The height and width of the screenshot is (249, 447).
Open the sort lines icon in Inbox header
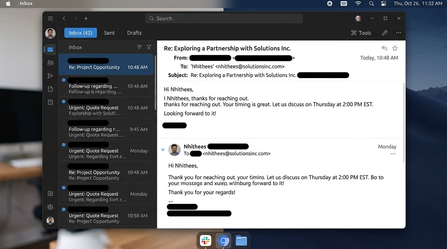139,47
